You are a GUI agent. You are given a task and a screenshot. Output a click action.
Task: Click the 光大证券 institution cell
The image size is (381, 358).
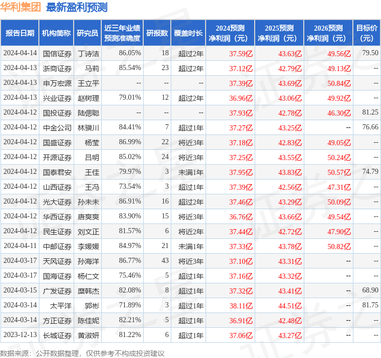tap(57, 202)
